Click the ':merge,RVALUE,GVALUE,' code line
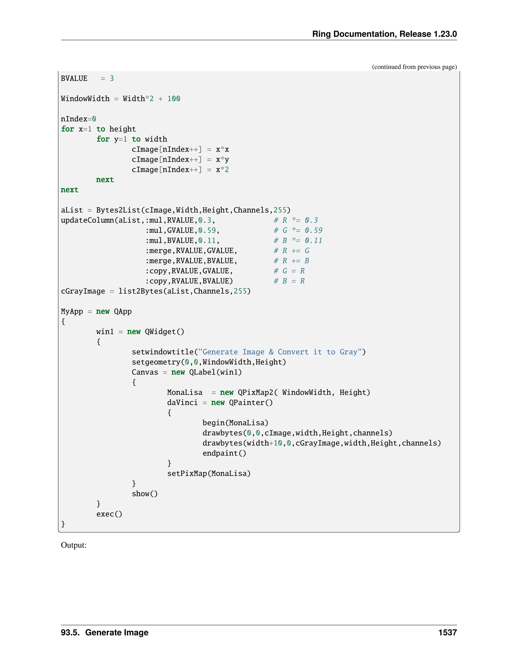The image size is (518, 671). 191,251
